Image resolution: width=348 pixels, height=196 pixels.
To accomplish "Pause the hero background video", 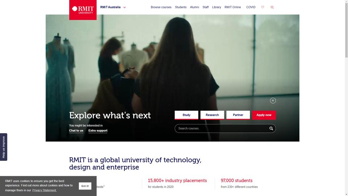I will (273, 101).
